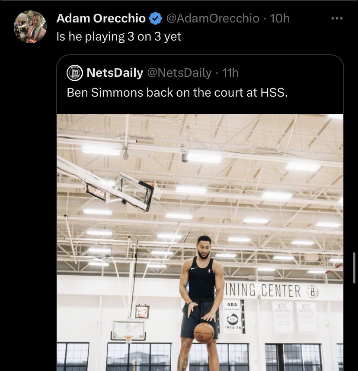Open the 10h tweet timestamp
This screenshot has height=371, width=358.
coord(280,19)
